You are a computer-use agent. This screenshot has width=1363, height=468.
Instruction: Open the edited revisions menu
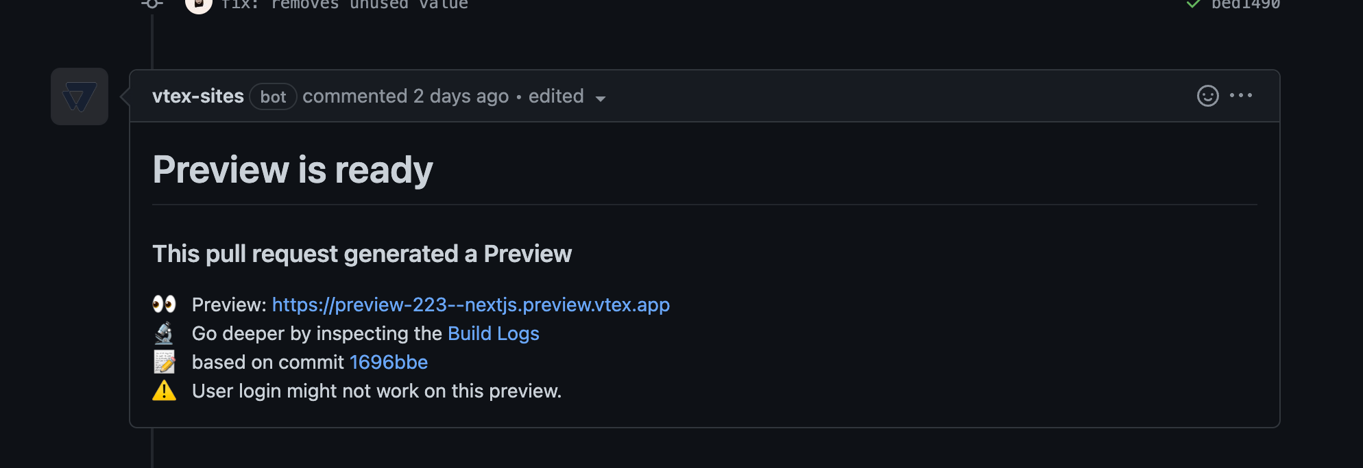click(x=567, y=96)
